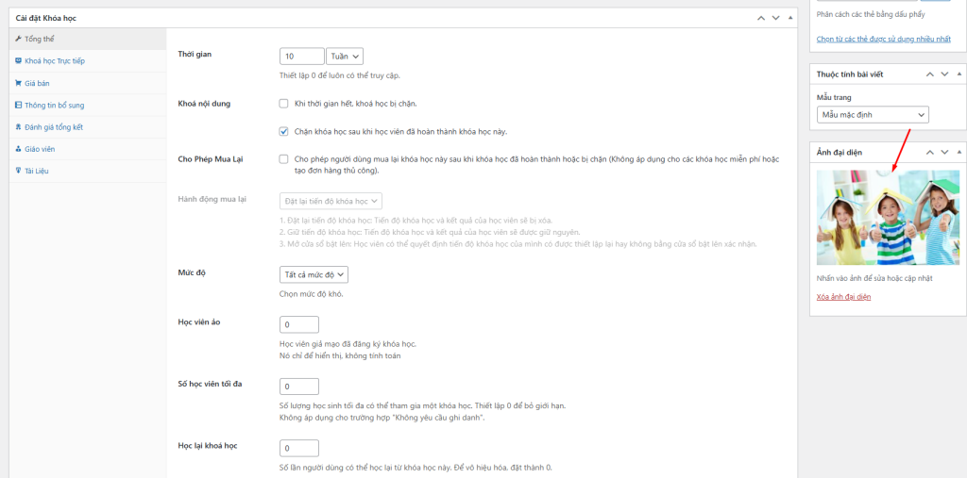
Task: Click the featured image thumbnail
Action: point(888,218)
